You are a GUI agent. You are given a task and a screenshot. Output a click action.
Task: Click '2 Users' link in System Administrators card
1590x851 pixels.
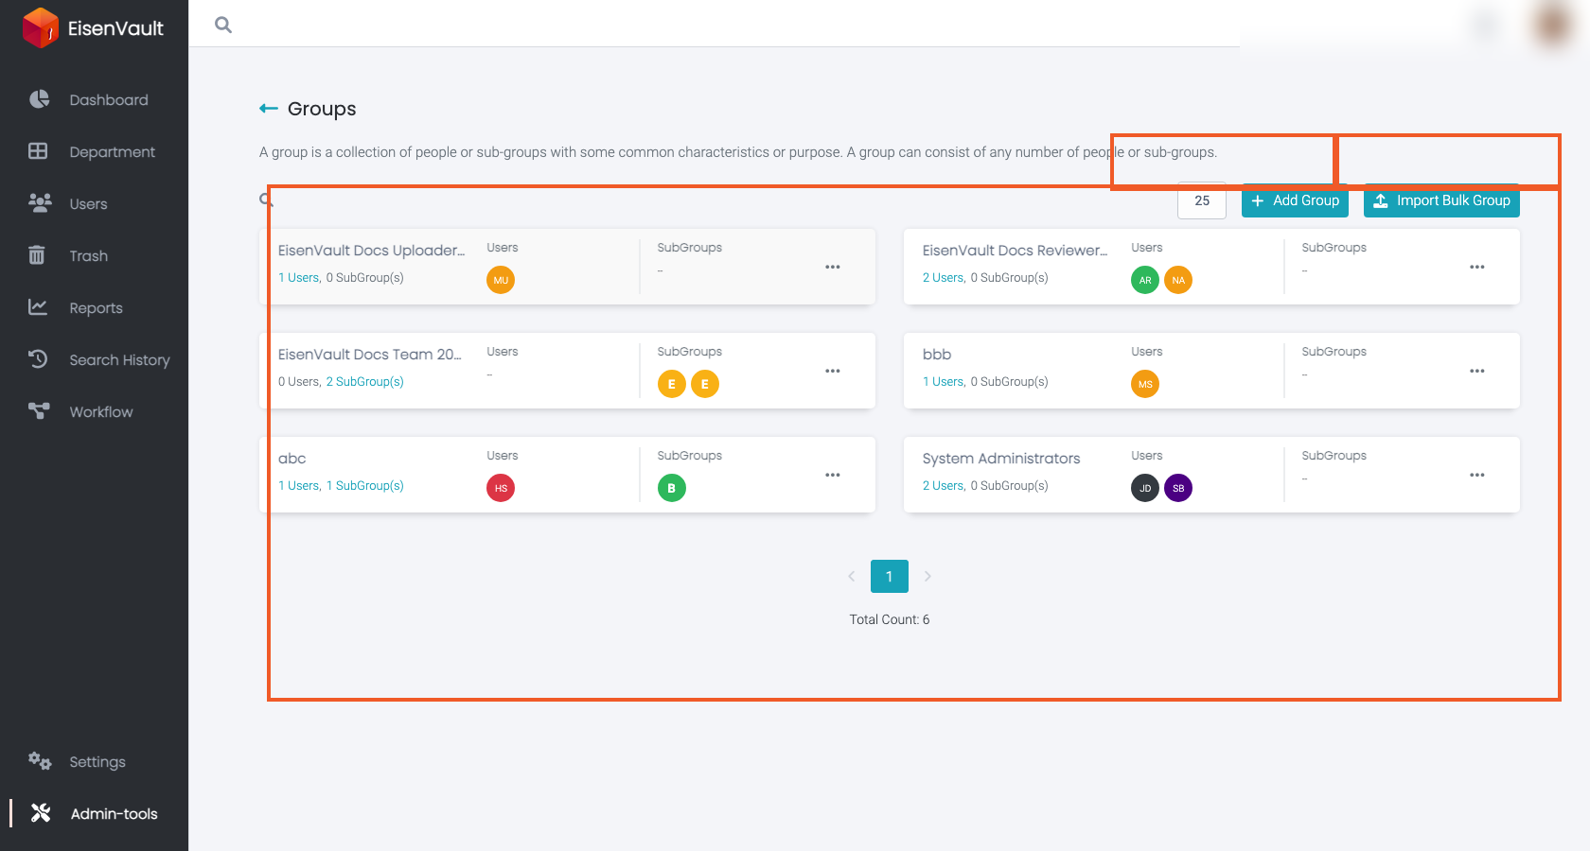click(x=944, y=486)
